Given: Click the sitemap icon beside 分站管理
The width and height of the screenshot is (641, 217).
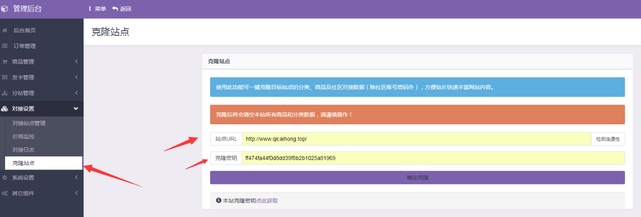Looking at the screenshot, I should pos(5,93).
